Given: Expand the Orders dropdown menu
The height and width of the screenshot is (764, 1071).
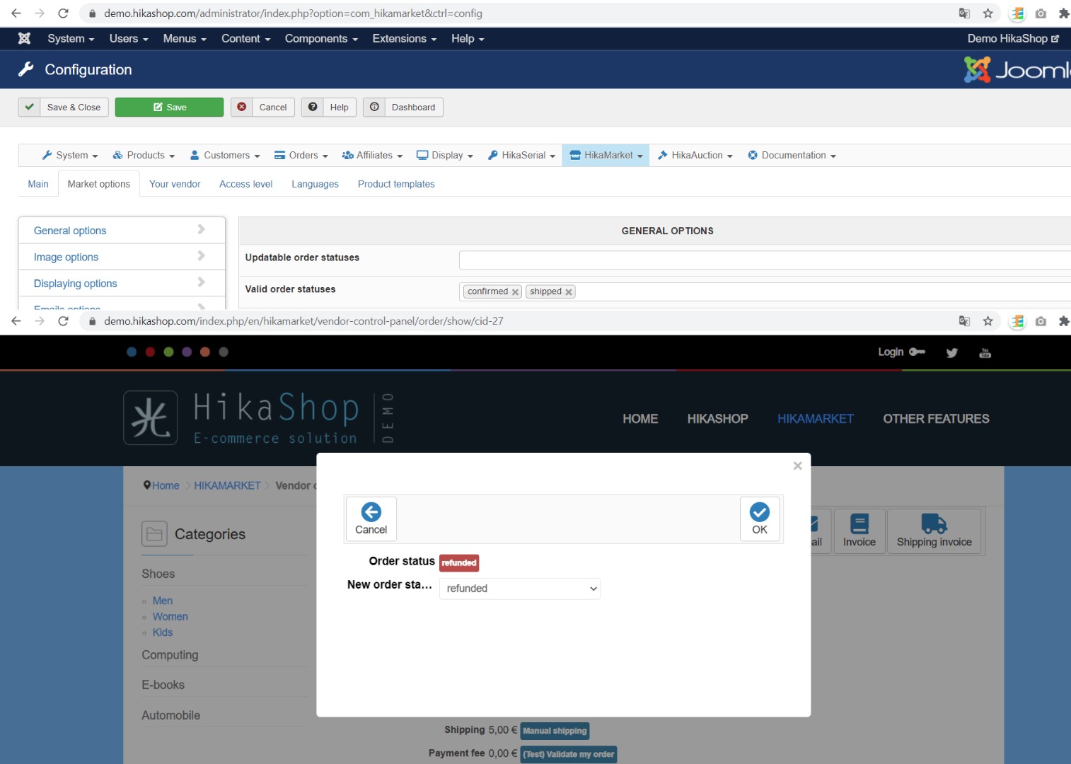Looking at the screenshot, I should tap(301, 156).
